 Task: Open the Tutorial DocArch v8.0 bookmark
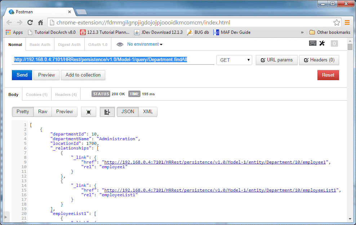(52, 32)
